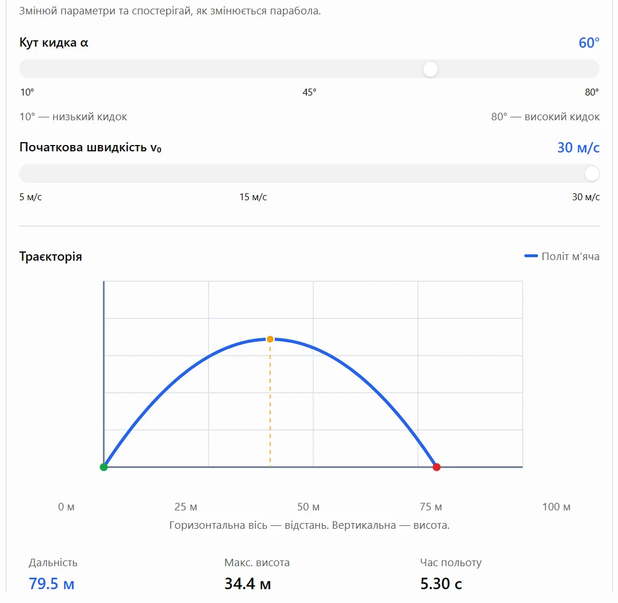Click the blue 60° angle value
This screenshot has width=618, height=603.
589,43
